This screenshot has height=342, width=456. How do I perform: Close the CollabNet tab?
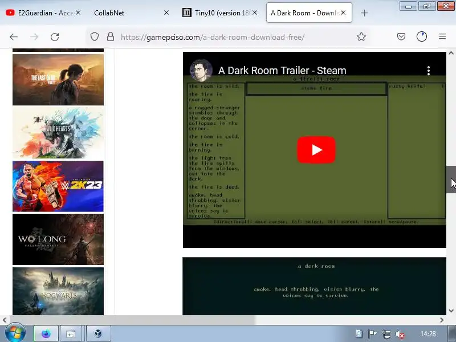[x=166, y=13]
